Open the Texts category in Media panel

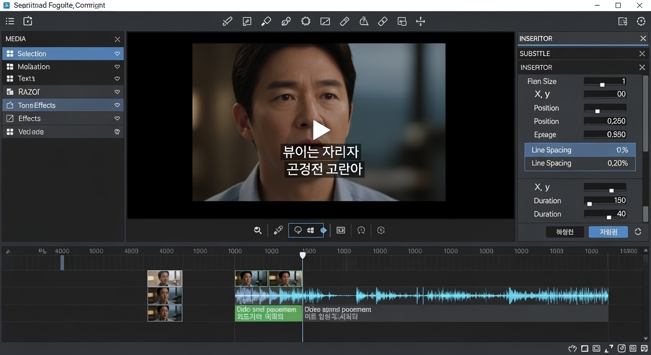(63, 79)
